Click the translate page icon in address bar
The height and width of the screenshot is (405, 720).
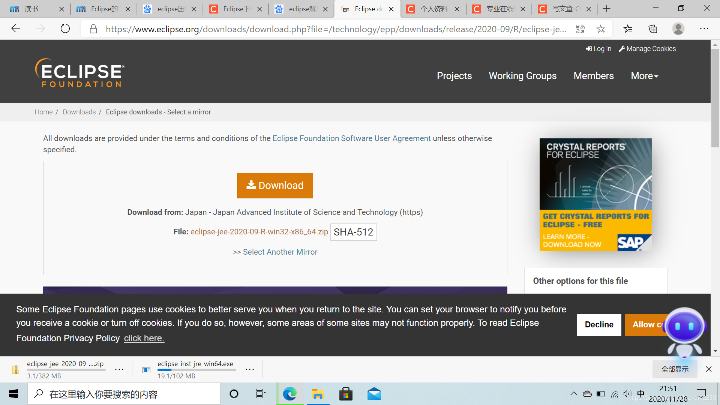pyautogui.click(x=580, y=29)
